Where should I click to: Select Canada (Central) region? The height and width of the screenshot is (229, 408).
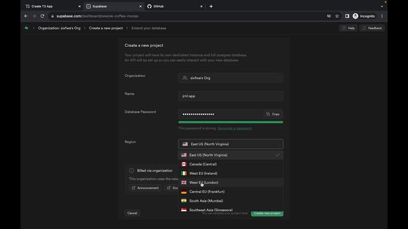[231, 164]
